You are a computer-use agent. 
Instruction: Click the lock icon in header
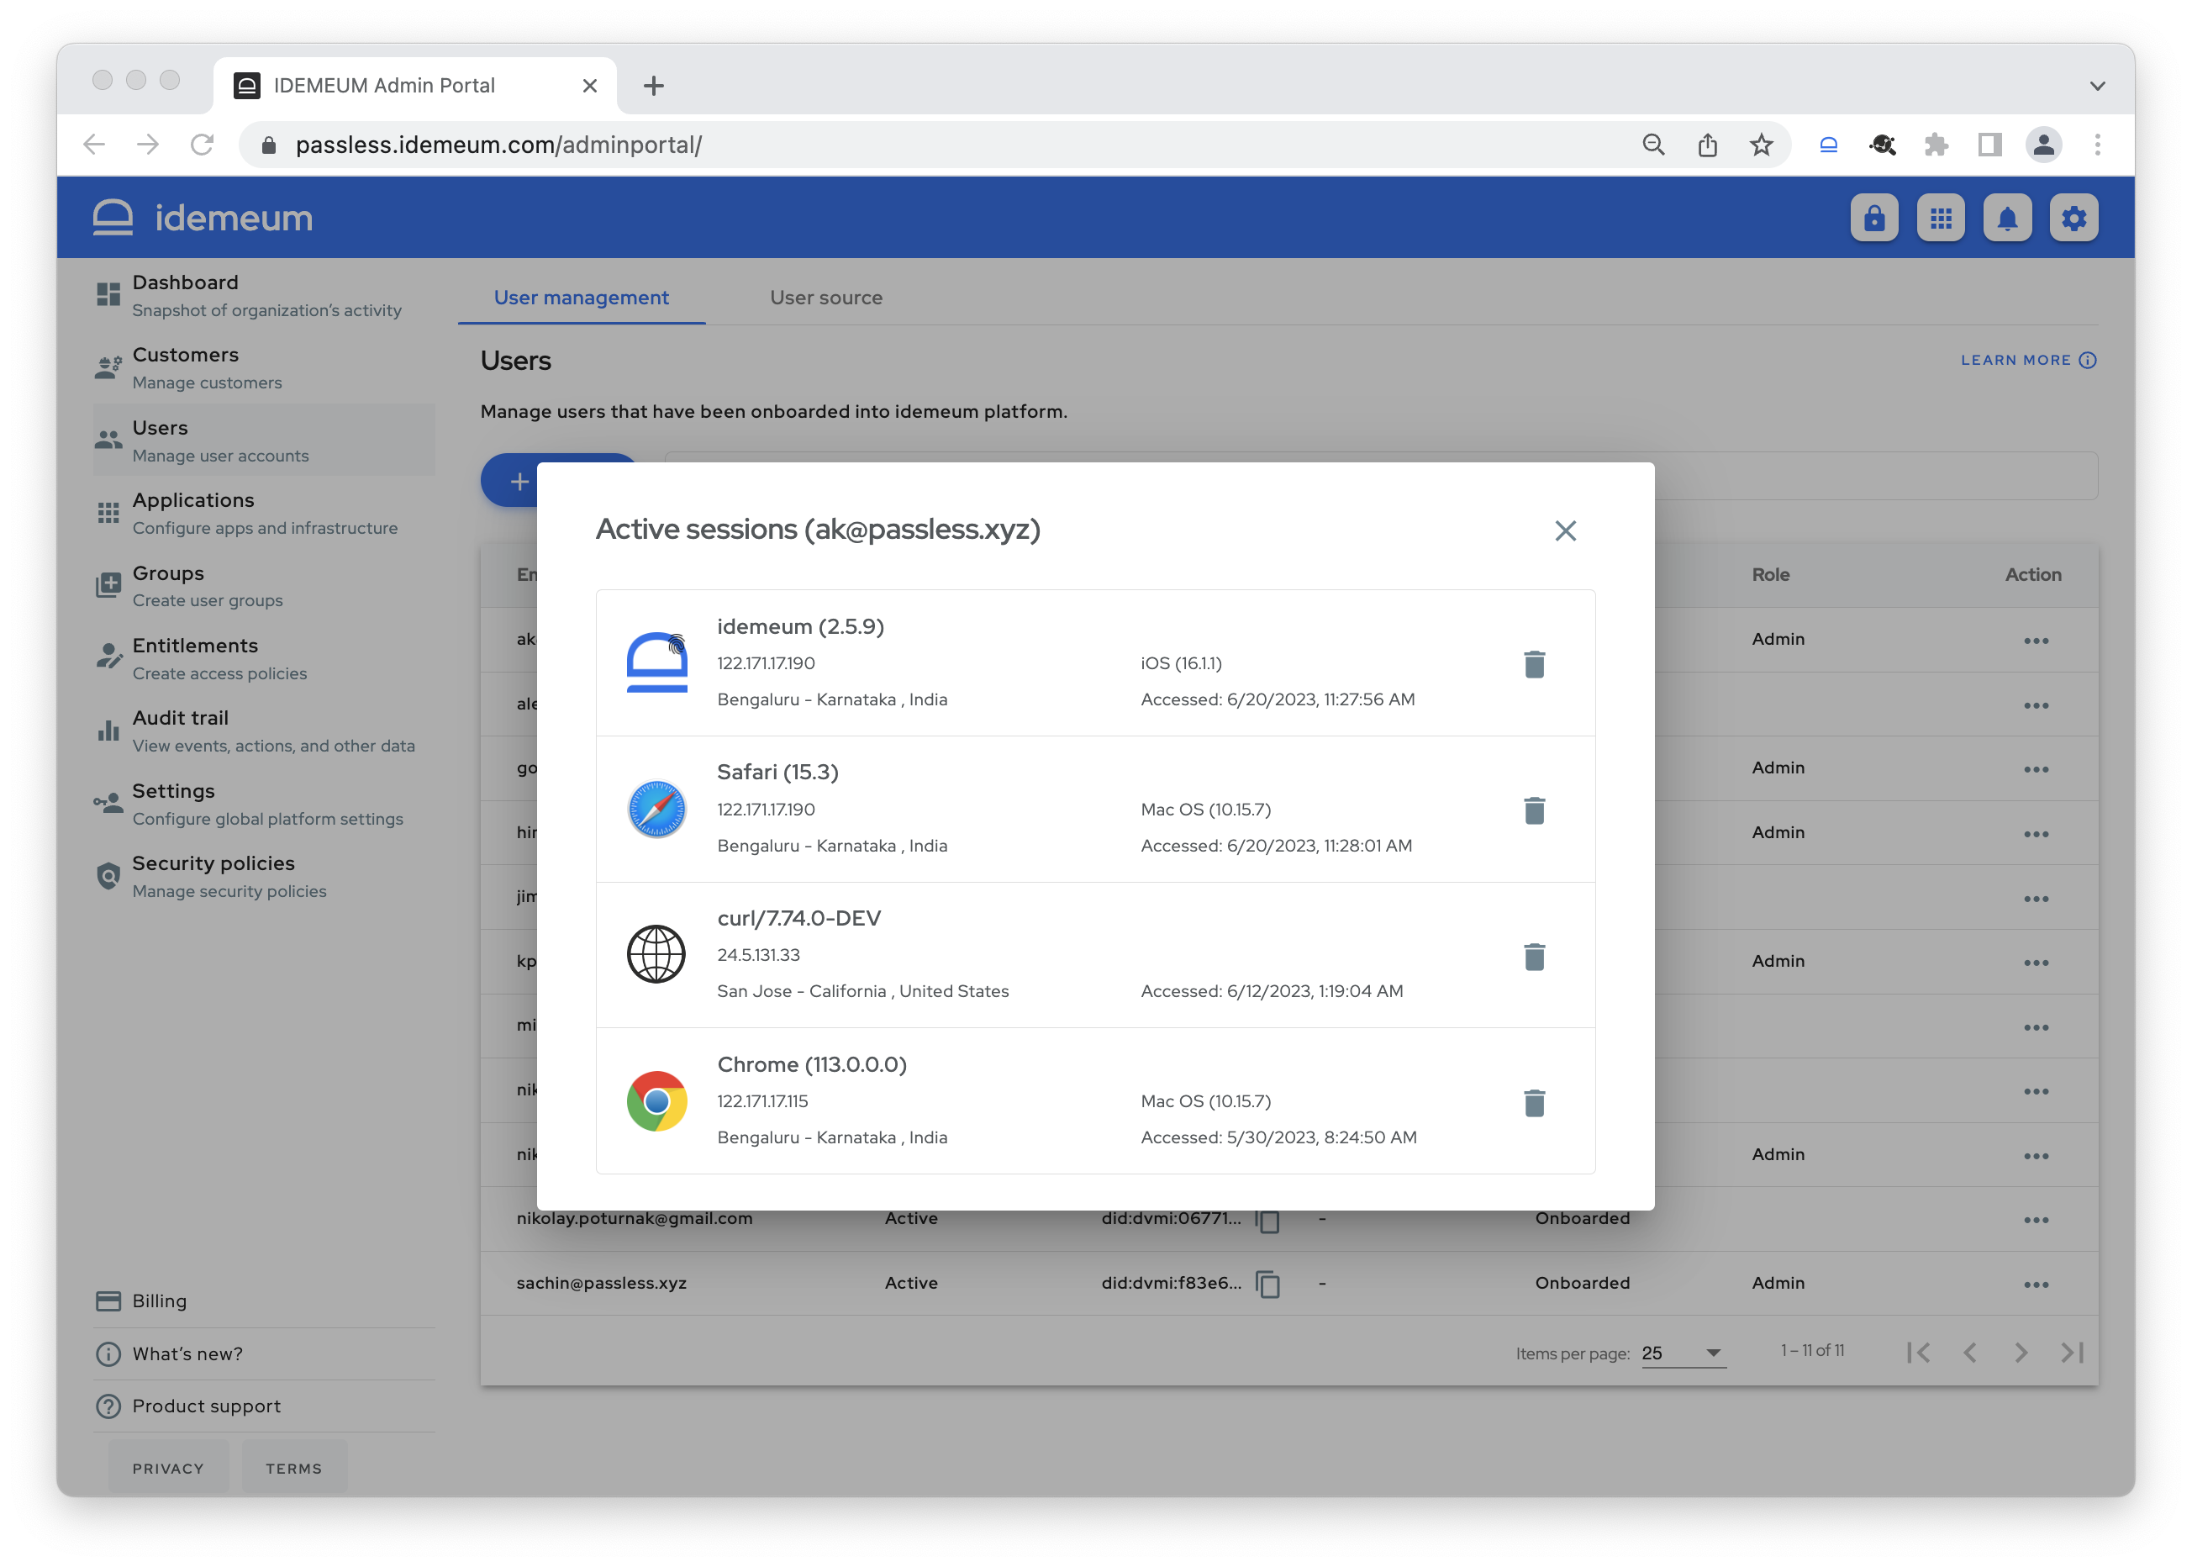(1873, 218)
